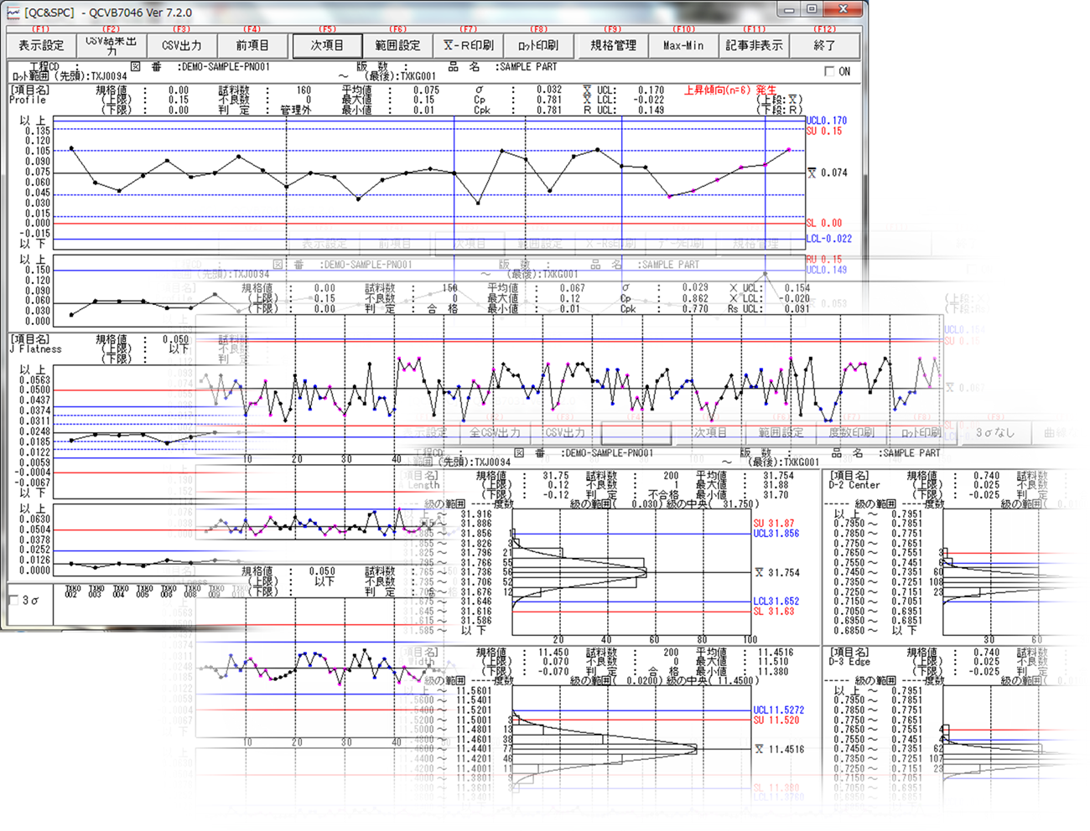This screenshot has width=1090, height=831.
Task: Click the Profile item name
Action: coord(28,100)
